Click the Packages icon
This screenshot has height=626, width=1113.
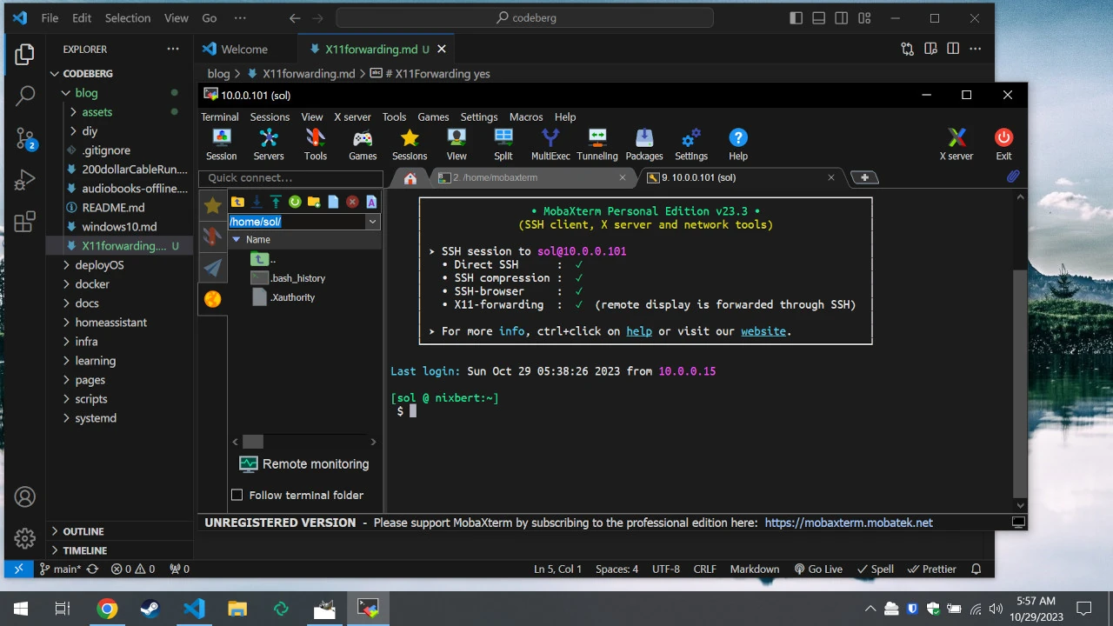[x=644, y=144]
